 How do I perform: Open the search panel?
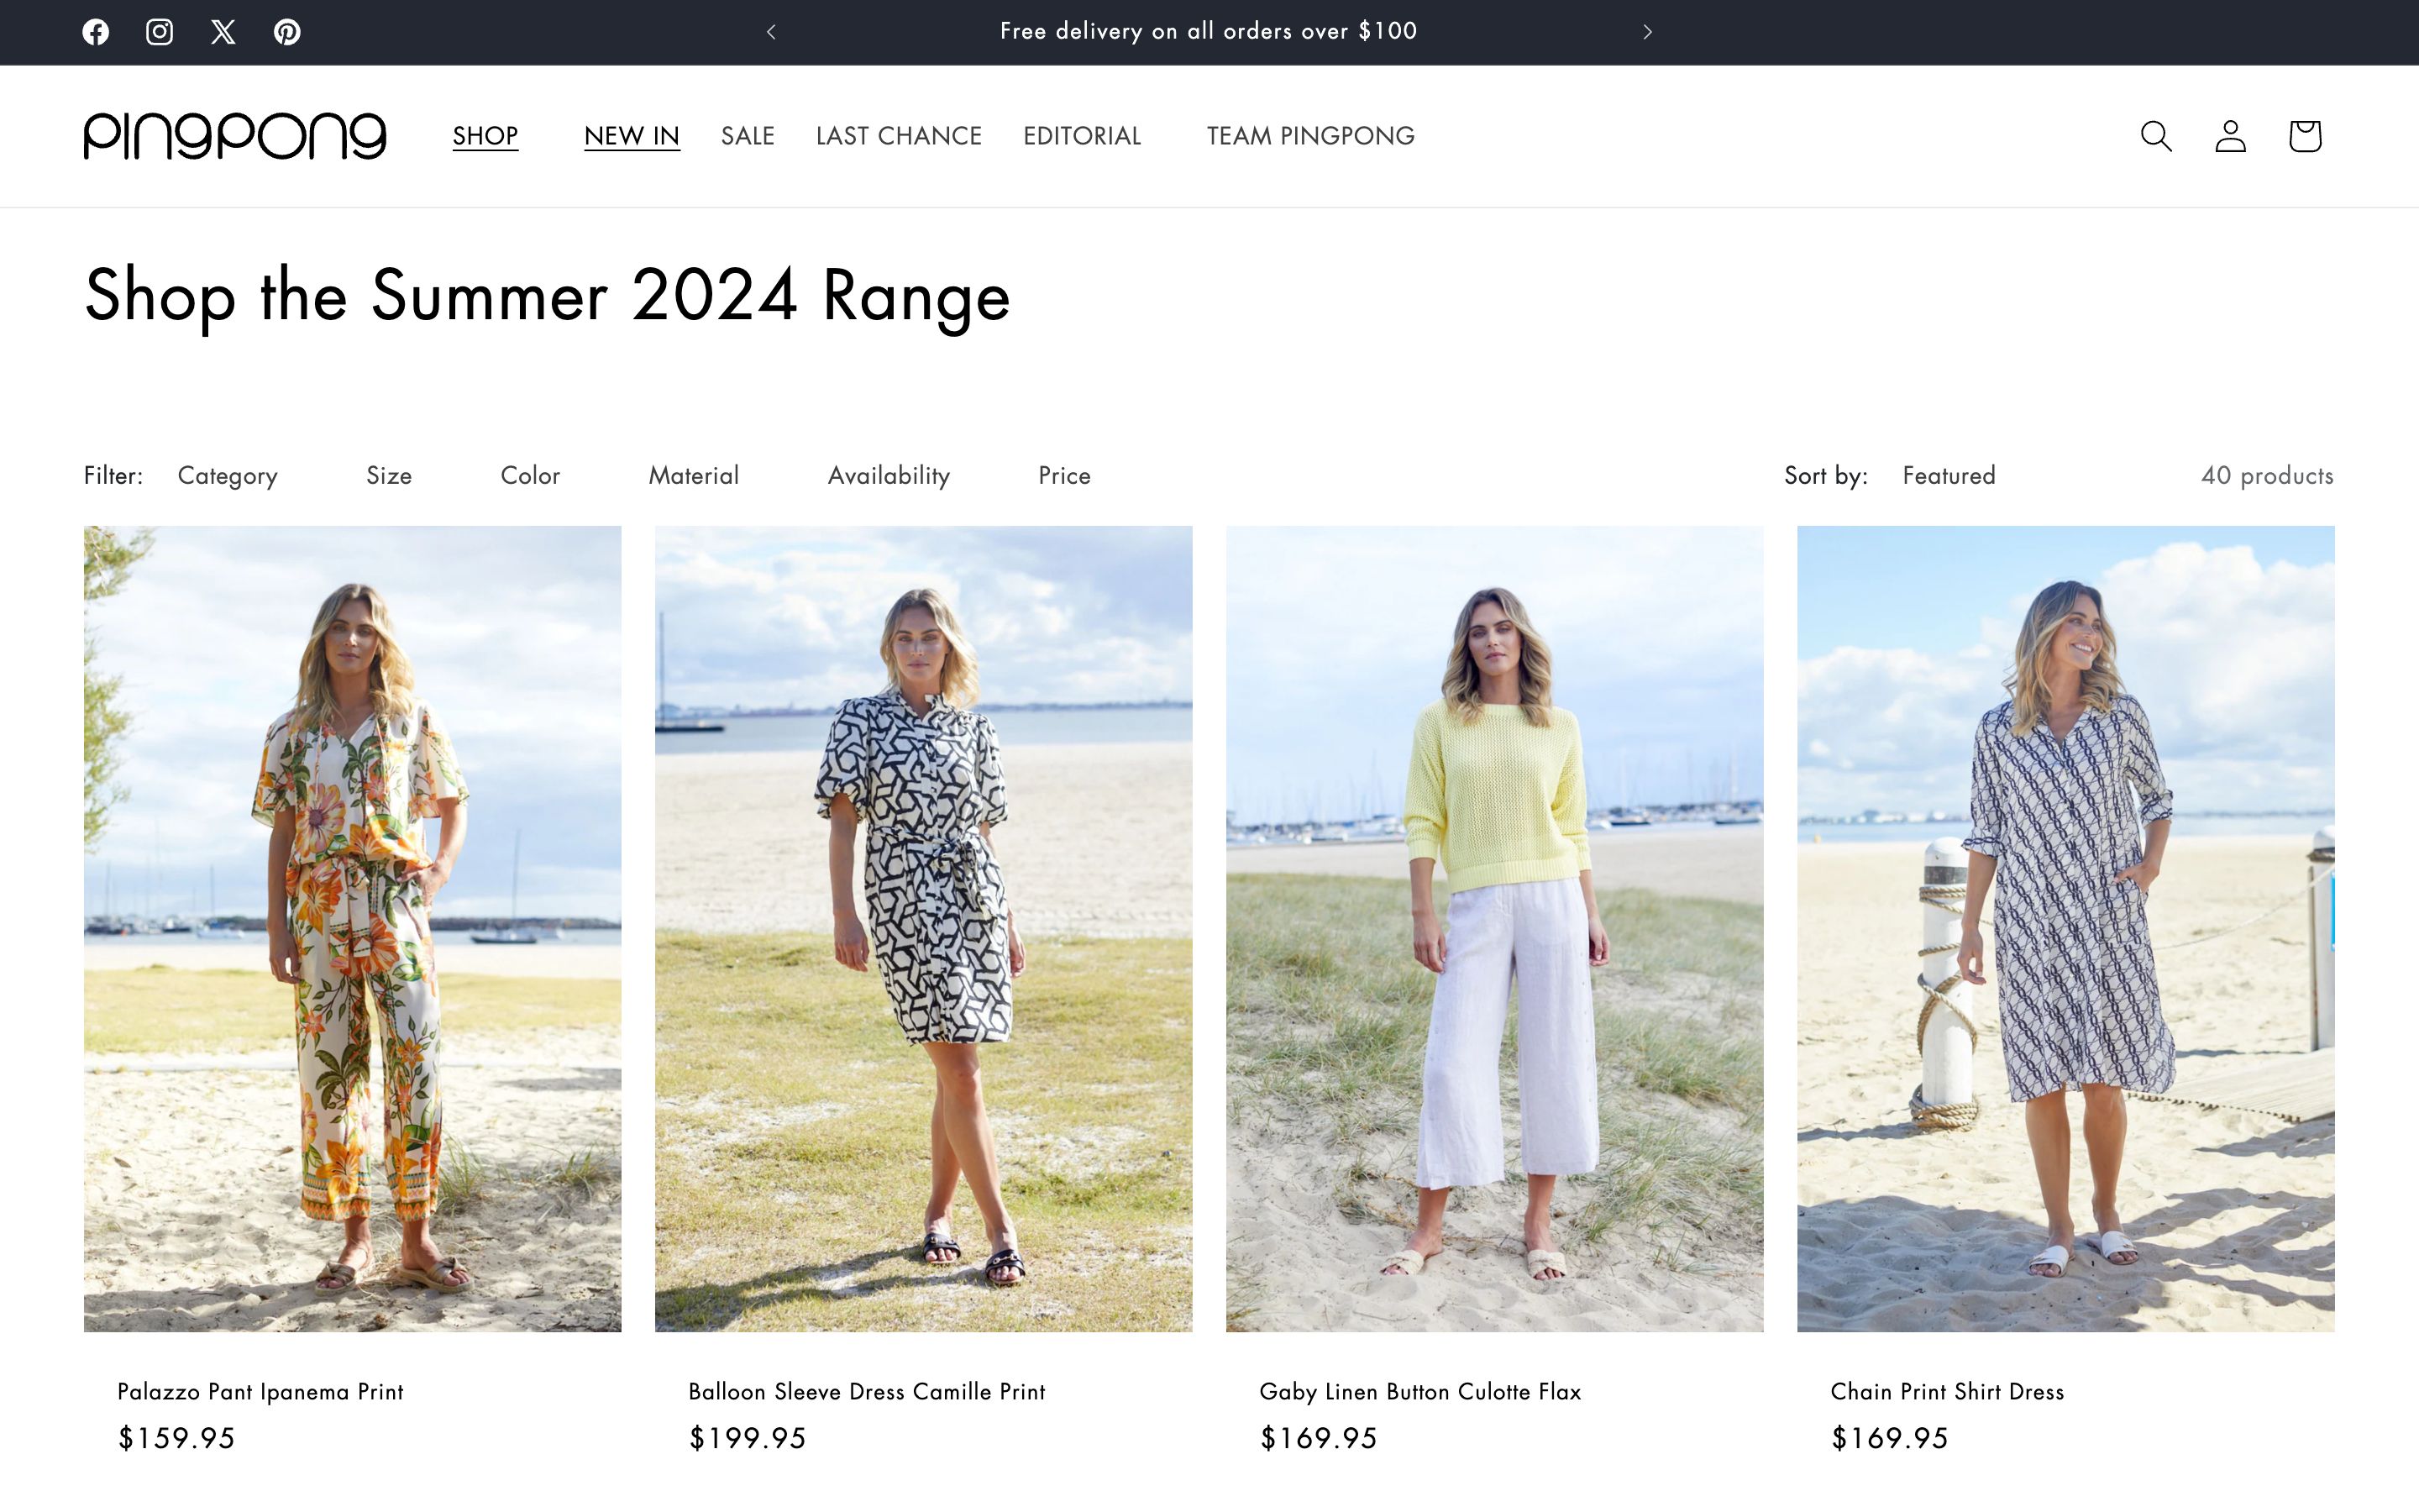pyautogui.click(x=2155, y=136)
